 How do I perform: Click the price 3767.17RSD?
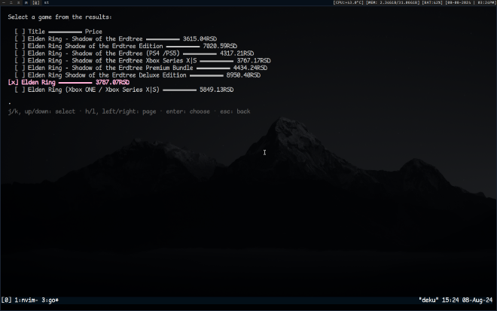tap(254, 61)
